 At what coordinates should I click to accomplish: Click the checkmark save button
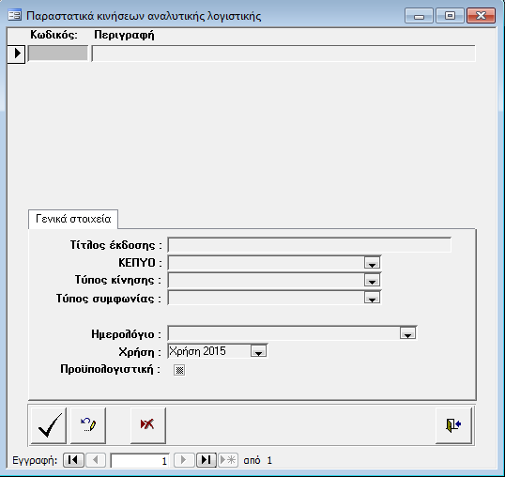click(49, 425)
